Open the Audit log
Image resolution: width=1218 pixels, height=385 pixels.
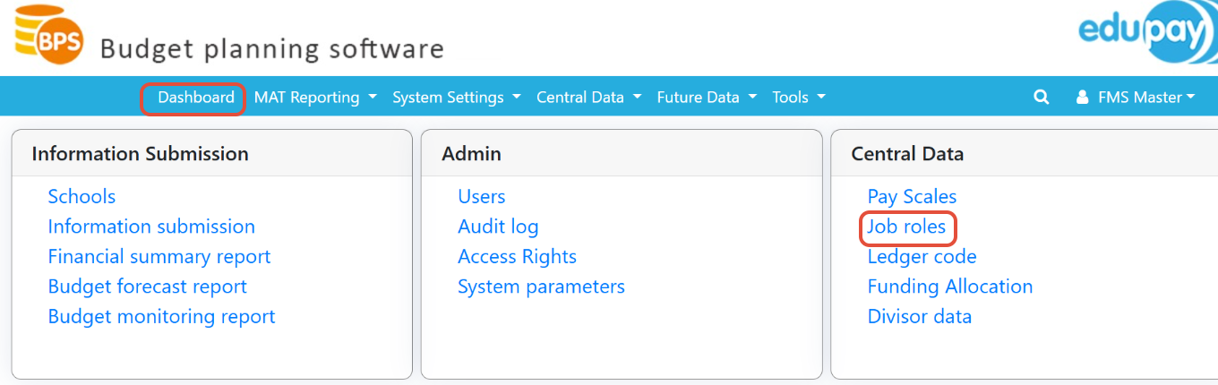(x=498, y=227)
